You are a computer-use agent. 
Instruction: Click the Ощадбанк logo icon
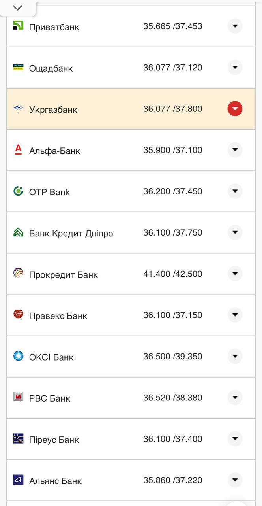[18, 67]
